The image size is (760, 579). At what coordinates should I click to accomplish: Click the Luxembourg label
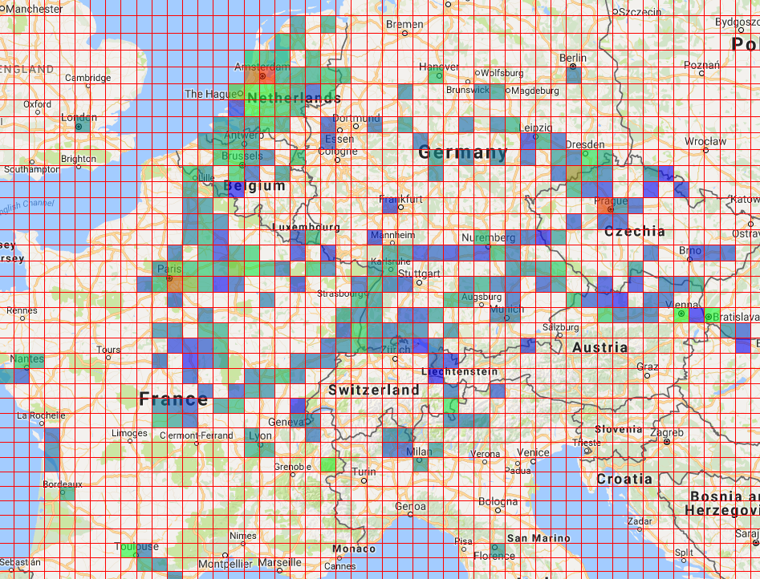coord(306,227)
